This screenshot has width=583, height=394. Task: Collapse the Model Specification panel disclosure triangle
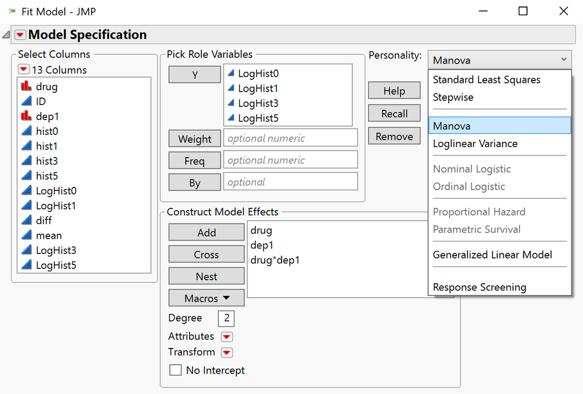(5, 34)
